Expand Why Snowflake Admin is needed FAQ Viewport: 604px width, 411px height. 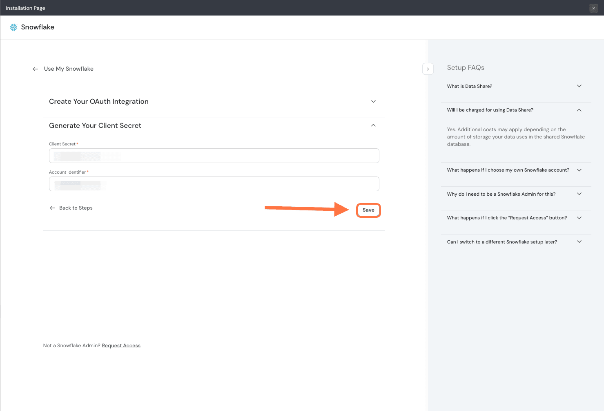579,194
